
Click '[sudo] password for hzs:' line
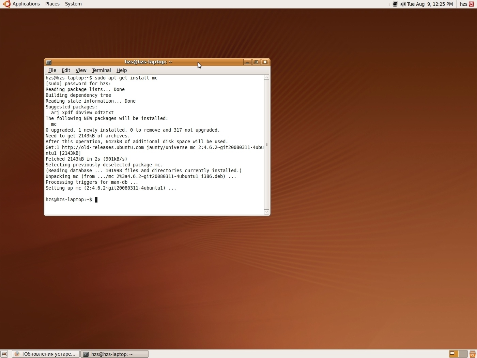tap(78, 84)
